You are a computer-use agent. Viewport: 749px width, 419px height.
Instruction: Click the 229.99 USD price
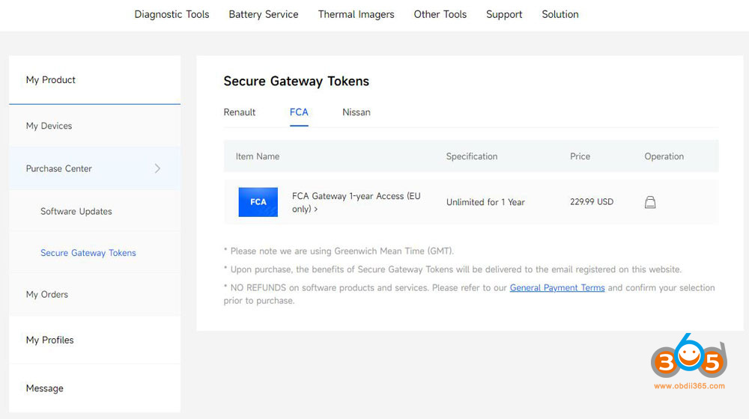[x=592, y=202]
